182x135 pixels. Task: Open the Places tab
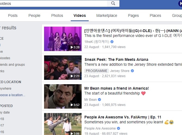155,15
